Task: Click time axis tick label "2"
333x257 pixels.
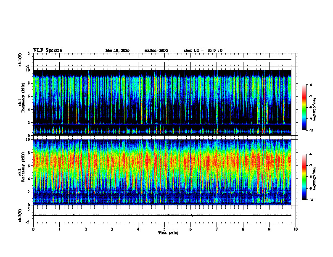Action: (x=86, y=229)
